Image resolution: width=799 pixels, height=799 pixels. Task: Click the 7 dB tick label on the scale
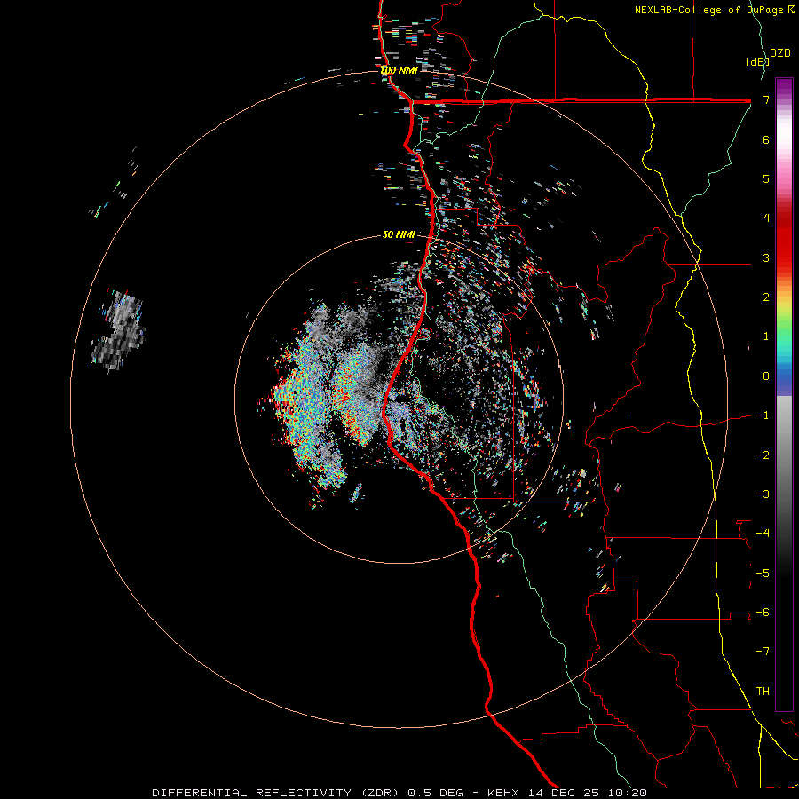click(x=766, y=99)
